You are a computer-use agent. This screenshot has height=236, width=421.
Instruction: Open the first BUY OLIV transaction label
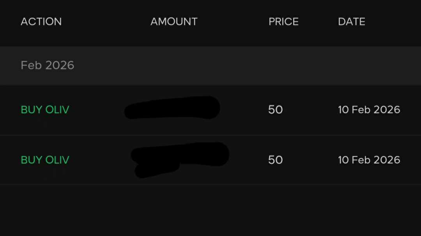pos(45,110)
